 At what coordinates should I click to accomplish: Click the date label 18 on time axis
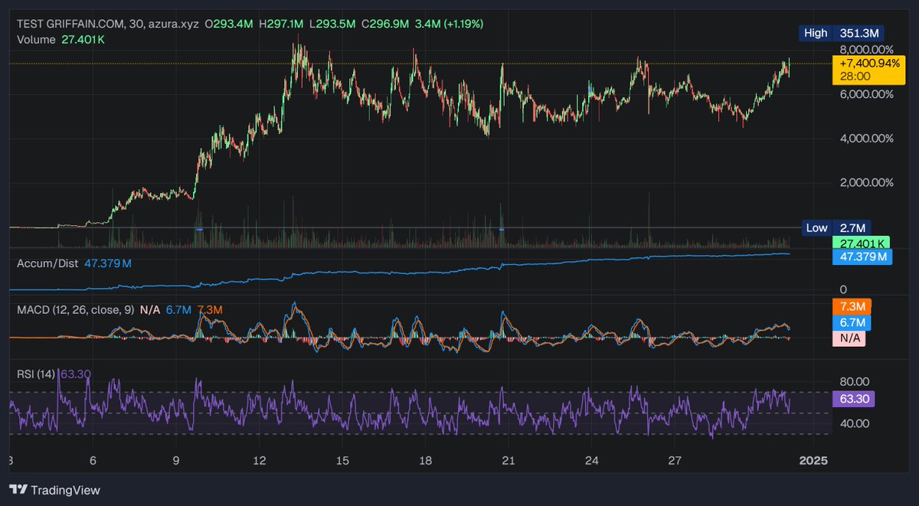[426, 461]
